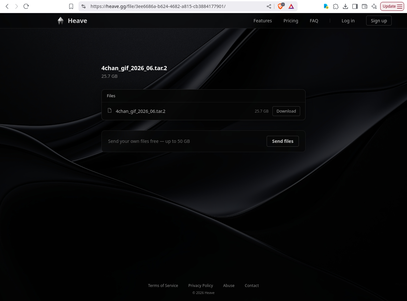Open the FAQ page
407x301 pixels.
point(314,21)
